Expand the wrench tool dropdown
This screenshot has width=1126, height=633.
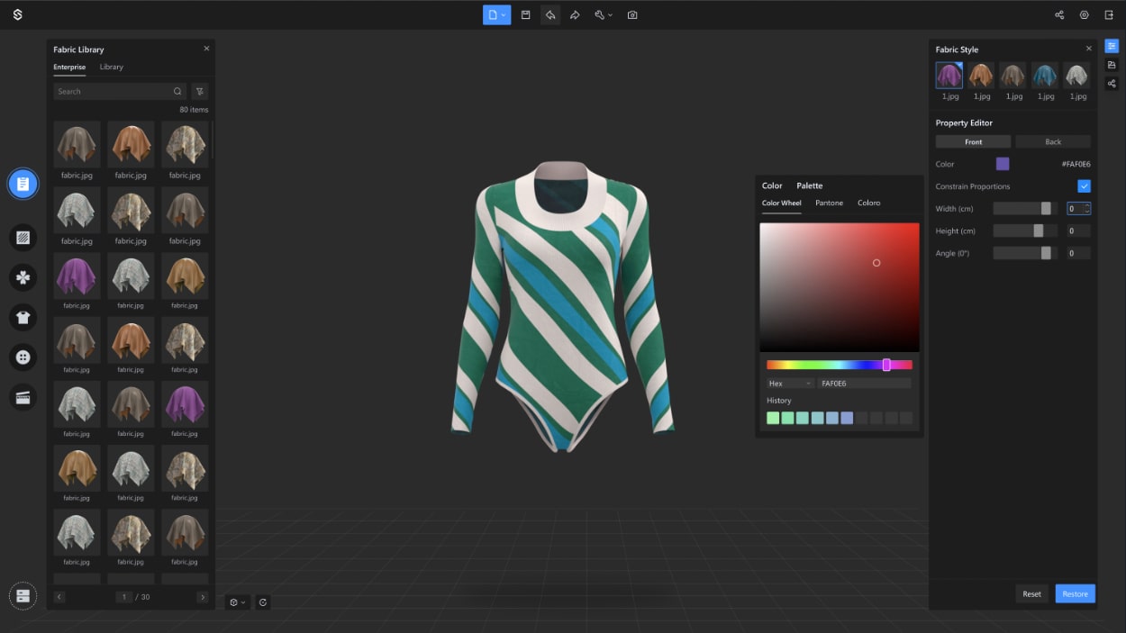[x=610, y=14]
